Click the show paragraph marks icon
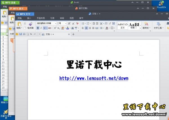169x120 pixels. click(110, 23)
